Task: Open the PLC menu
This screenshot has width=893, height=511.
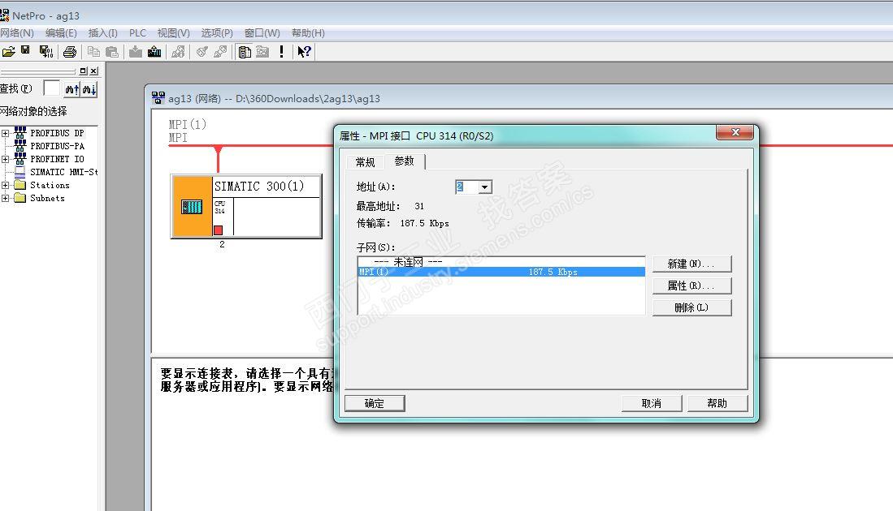Action: [137, 32]
